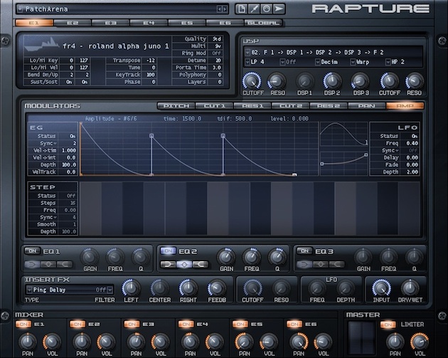Click the LFO Status On value
448x358 pixels.
415,136
